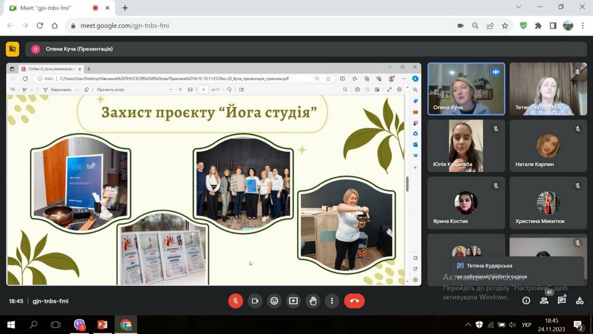Toggle the camera in Meet controls
This screenshot has height=334, width=593.
pyautogui.click(x=254, y=301)
